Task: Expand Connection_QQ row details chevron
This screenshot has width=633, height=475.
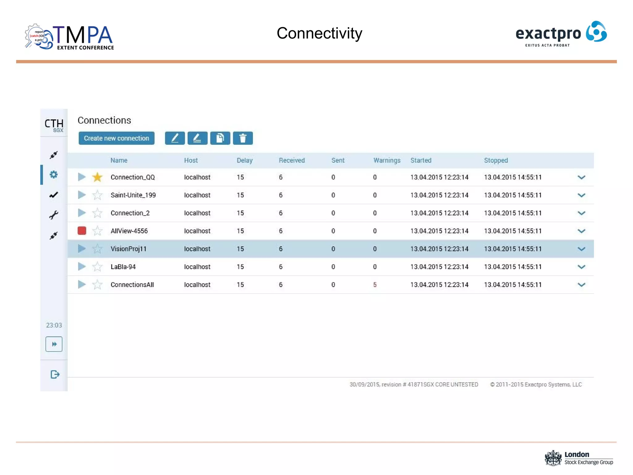Action: pyautogui.click(x=581, y=177)
